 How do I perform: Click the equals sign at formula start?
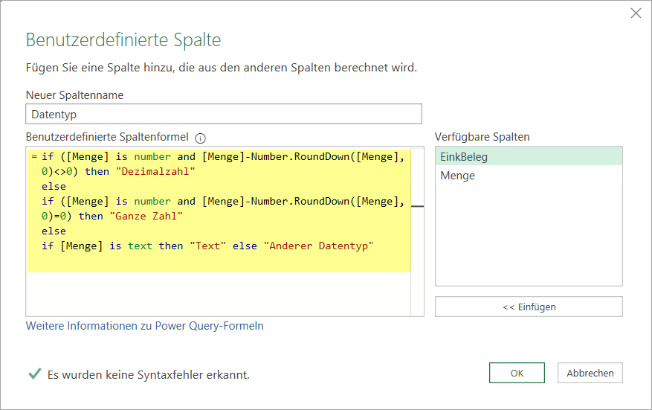coord(34,157)
